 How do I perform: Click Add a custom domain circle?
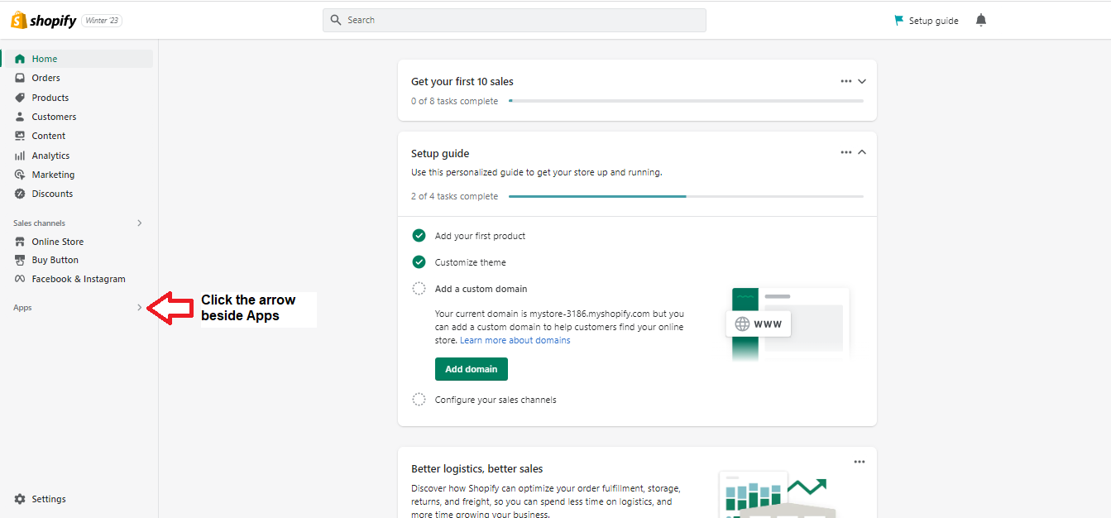419,289
